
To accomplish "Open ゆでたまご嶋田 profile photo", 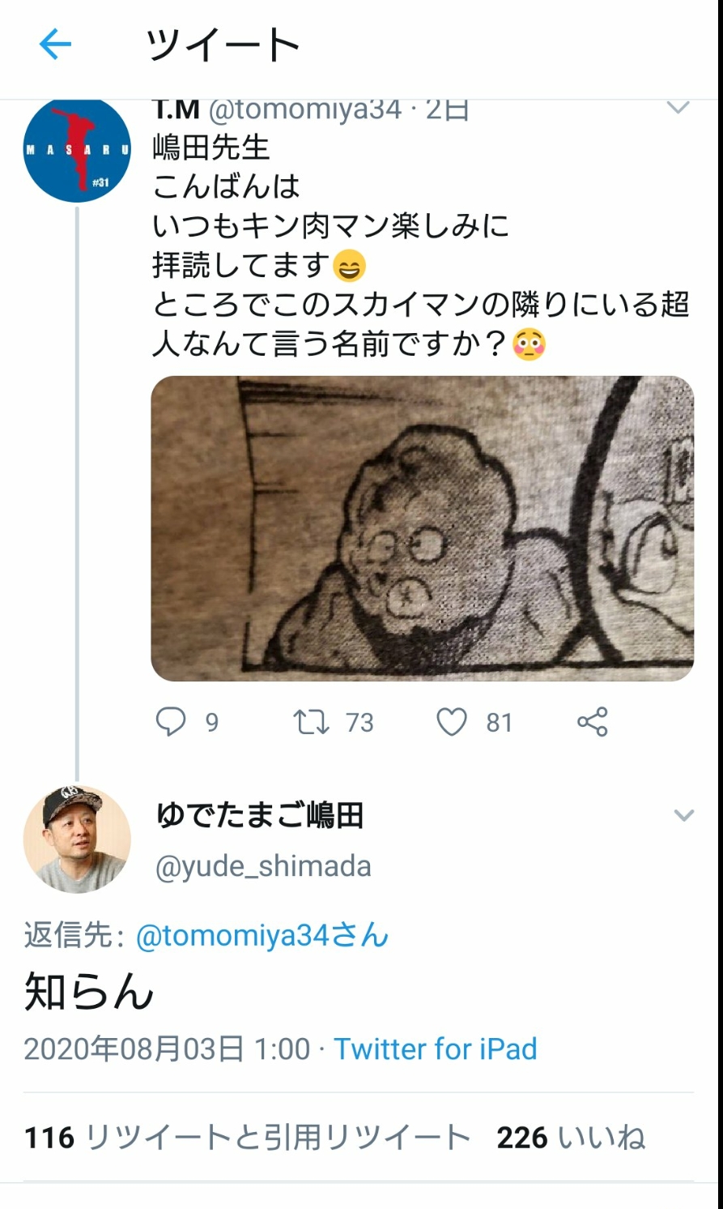I will 77,839.
